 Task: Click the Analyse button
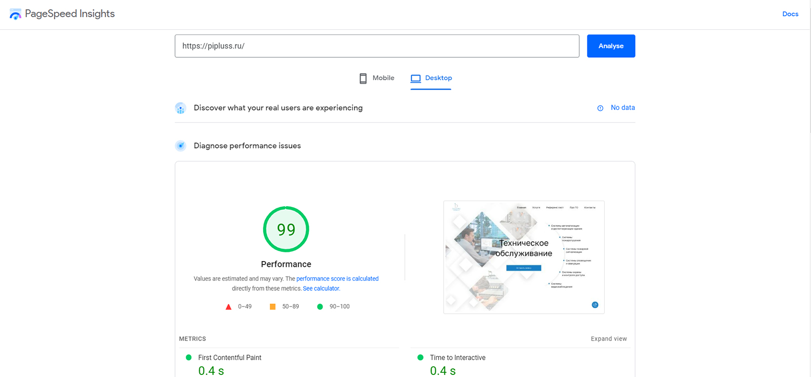(x=611, y=46)
